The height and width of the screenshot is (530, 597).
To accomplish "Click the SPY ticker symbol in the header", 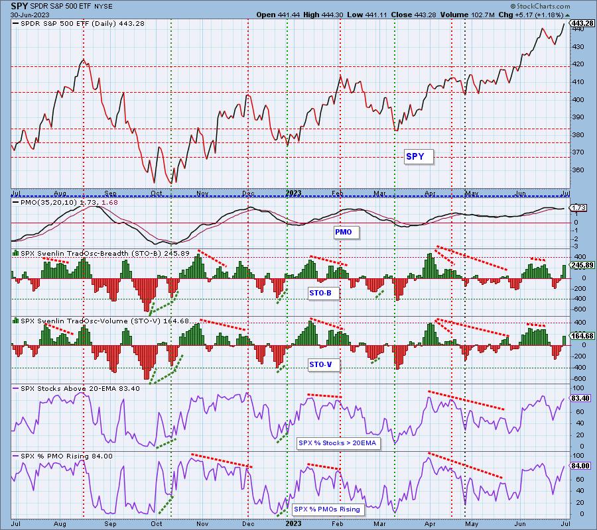I will point(19,6).
